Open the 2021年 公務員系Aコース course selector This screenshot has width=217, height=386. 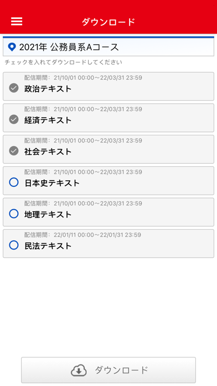point(108,47)
